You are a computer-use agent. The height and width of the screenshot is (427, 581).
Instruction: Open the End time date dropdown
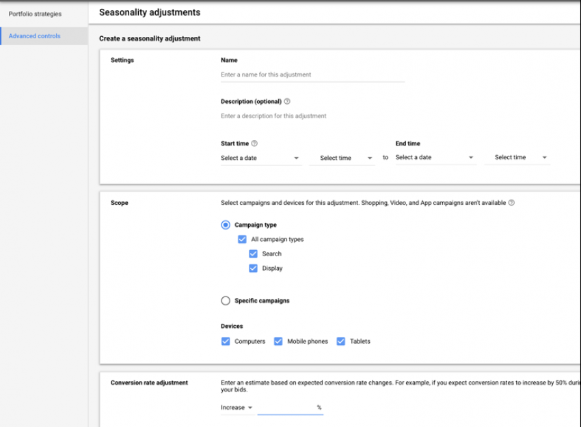[x=436, y=157]
